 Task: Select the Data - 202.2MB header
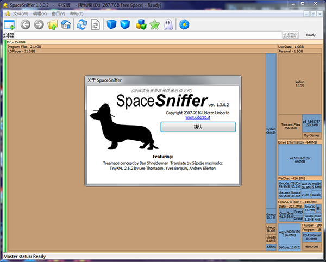(x=291, y=206)
